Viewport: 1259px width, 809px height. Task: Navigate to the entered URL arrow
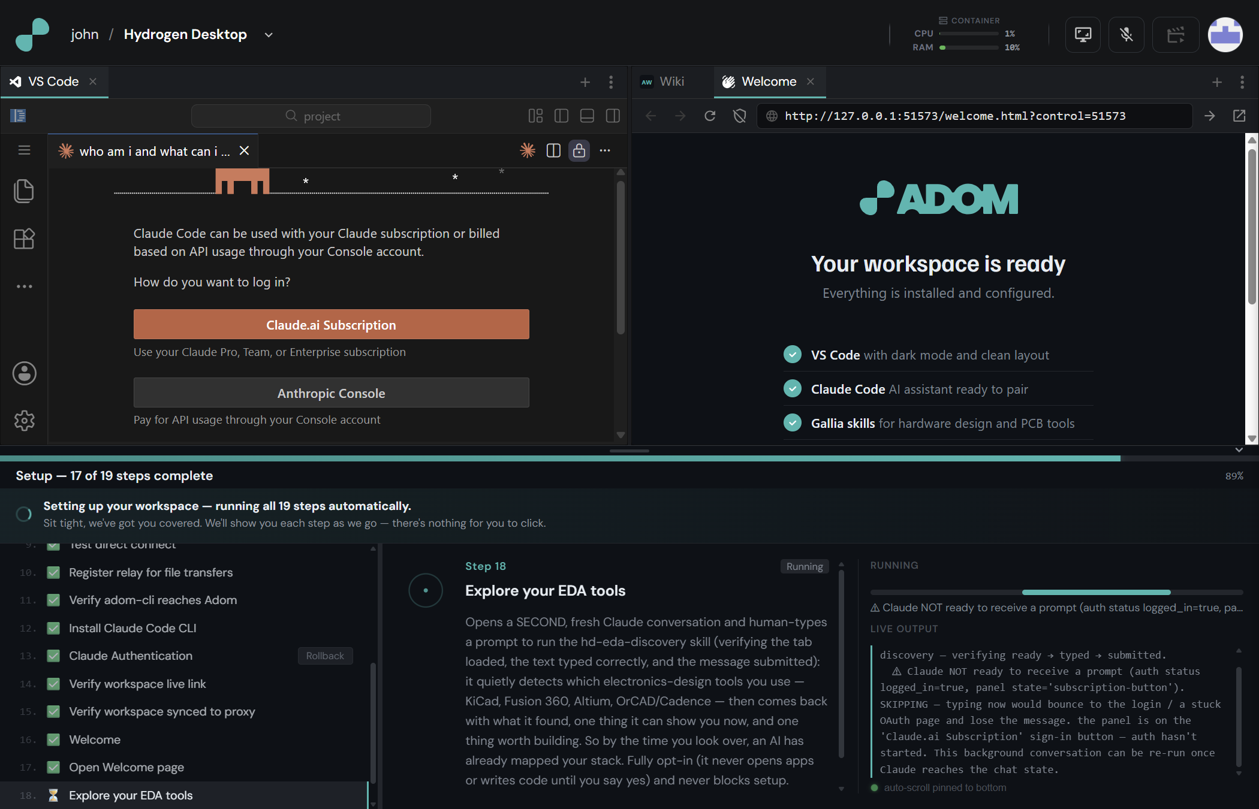pyautogui.click(x=1210, y=116)
